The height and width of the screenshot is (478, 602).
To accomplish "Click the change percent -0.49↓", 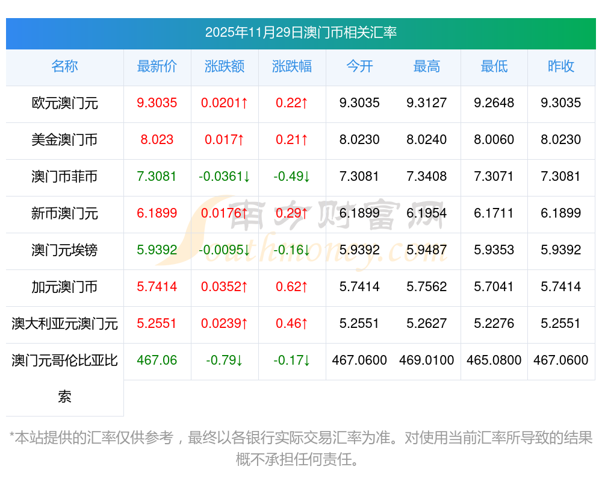I will pyautogui.click(x=292, y=176).
